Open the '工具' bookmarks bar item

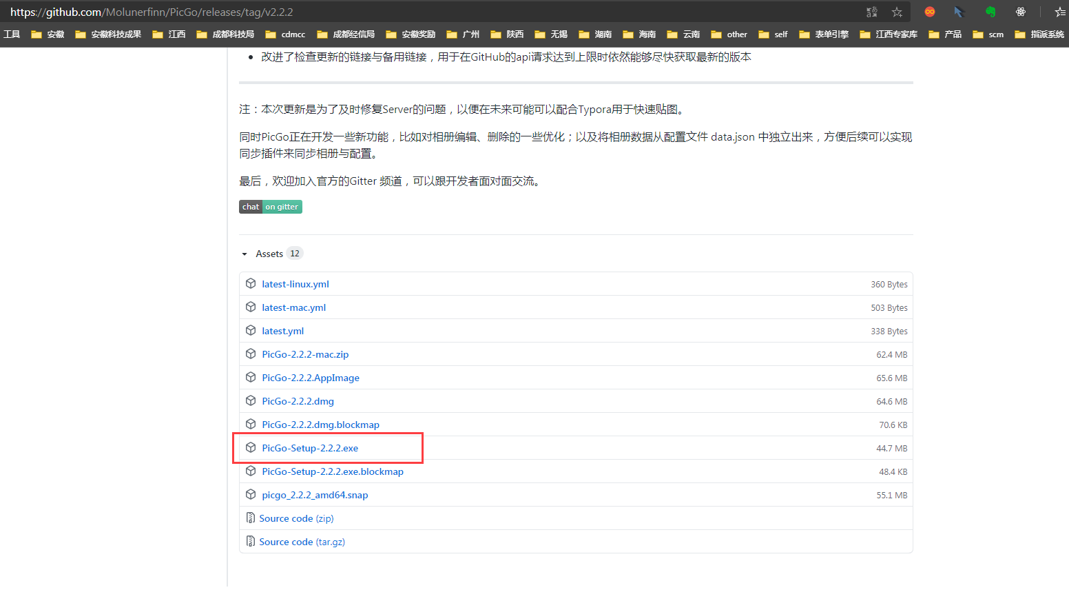[x=12, y=34]
